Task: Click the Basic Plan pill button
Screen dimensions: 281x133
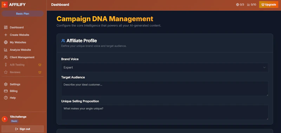Action: click(x=22, y=14)
